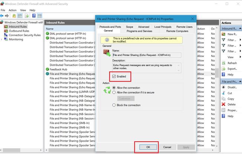Open the View submenu arrow
The image size is (242, 154).
(x=240, y=57)
